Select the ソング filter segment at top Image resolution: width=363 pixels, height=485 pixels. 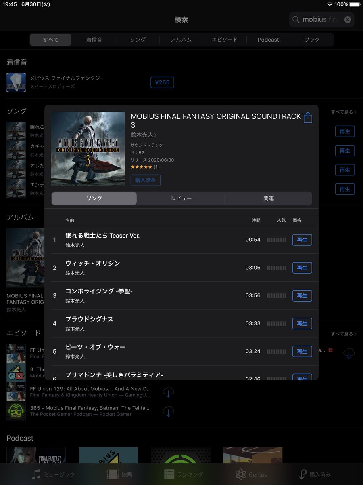coord(138,40)
